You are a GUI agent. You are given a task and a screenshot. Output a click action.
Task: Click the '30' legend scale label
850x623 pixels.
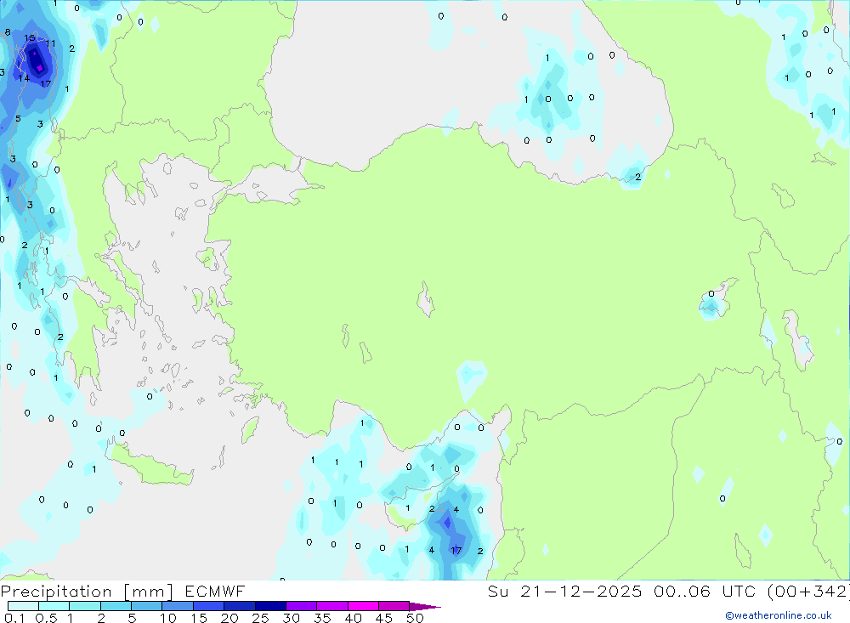click(291, 618)
